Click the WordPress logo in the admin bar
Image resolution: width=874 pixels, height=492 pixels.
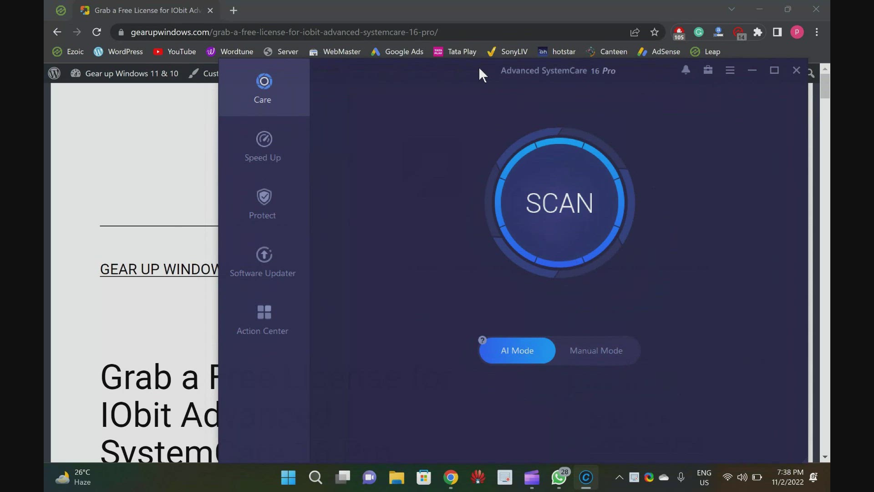pos(54,73)
